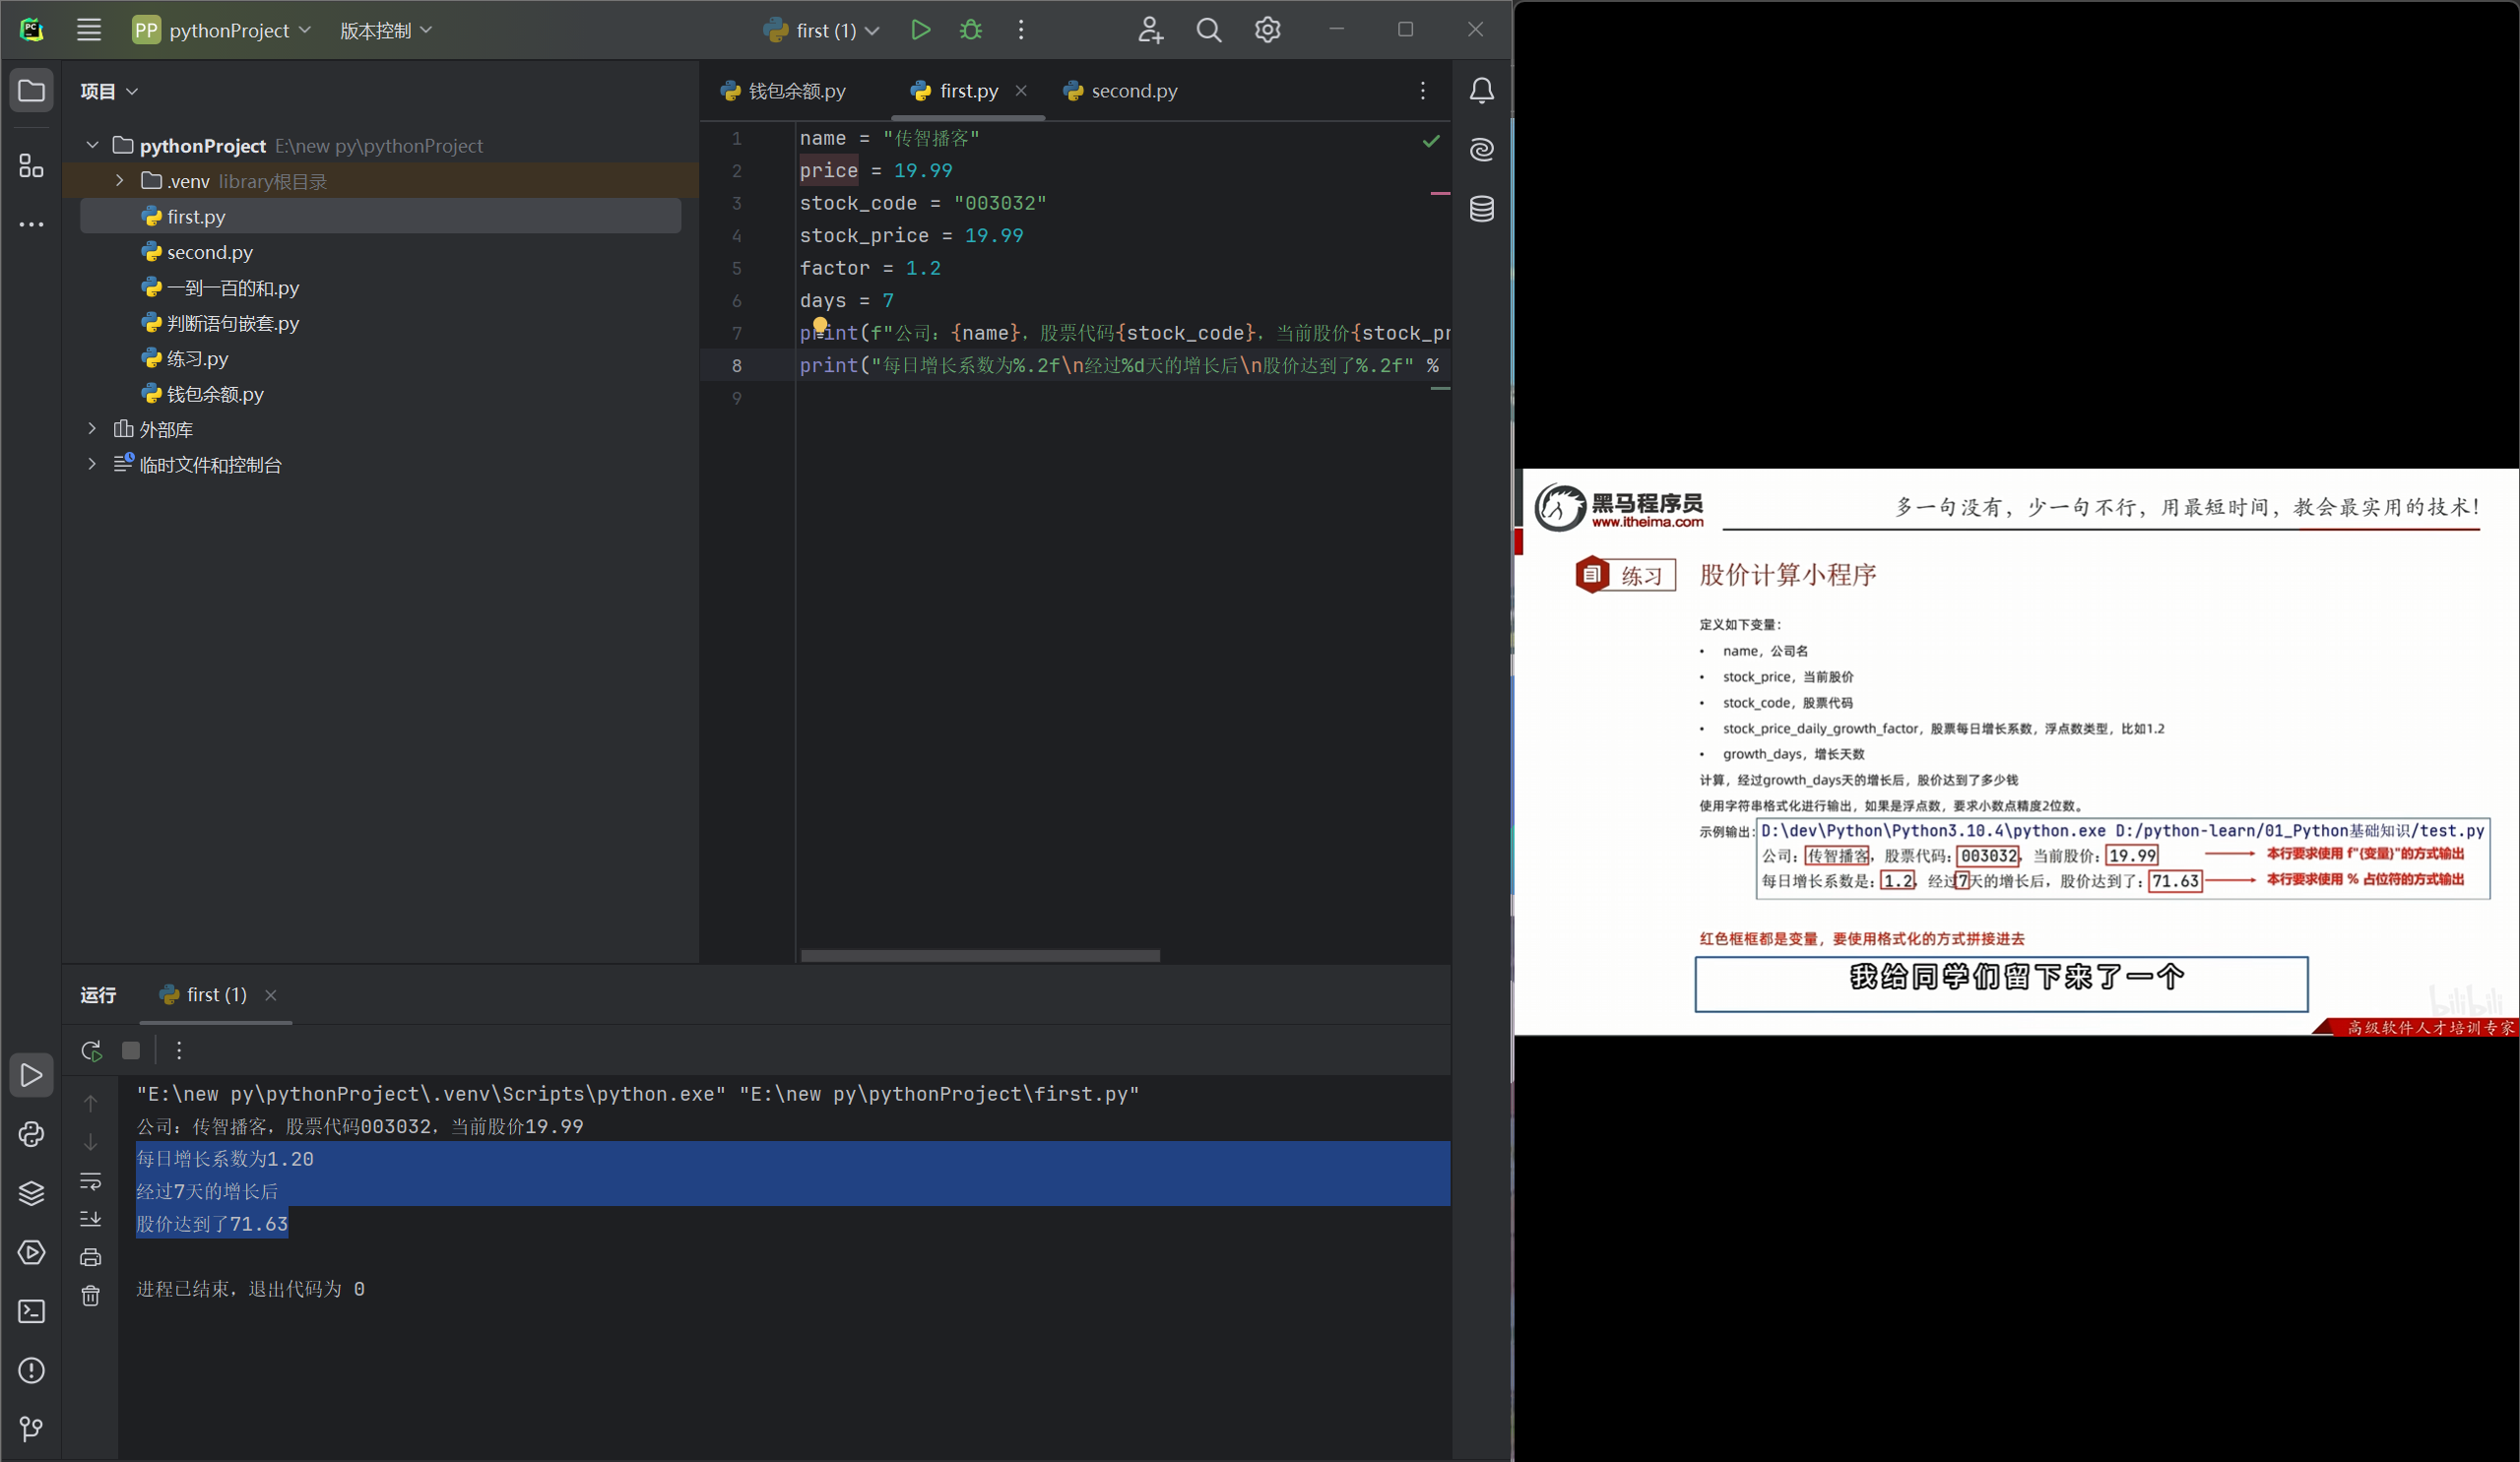
Task: Run the first (1) configuration
Action: tap(920, 30)
